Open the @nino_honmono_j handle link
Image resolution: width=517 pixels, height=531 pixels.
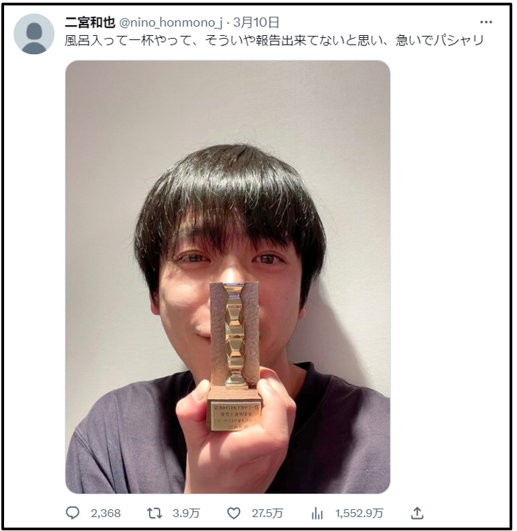(x=171, y=23)
